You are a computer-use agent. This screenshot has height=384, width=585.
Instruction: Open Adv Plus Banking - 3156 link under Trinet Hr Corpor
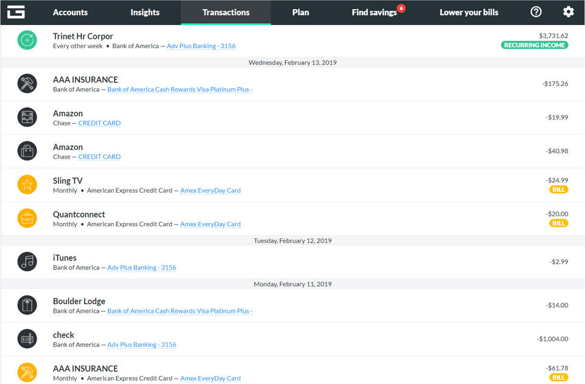click(201, 46)
